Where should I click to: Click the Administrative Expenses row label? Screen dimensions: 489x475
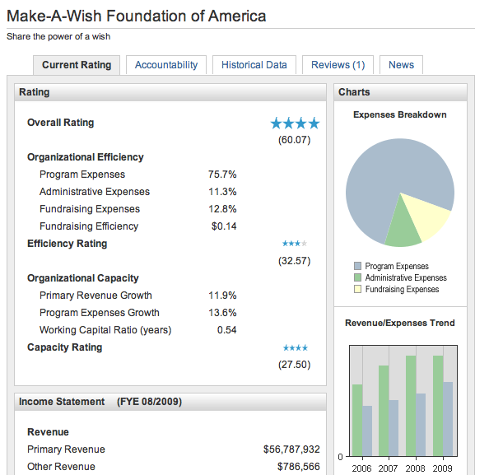point(95,192)
